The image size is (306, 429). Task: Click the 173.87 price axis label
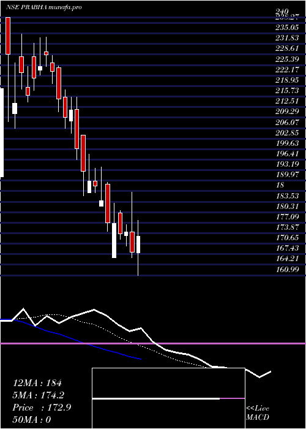(287, 227)
